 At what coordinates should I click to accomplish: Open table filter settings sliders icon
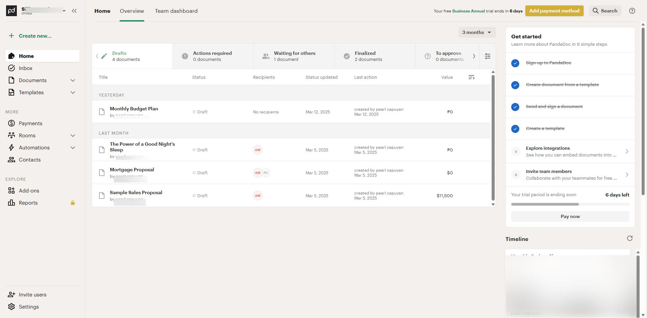point(487,56)
